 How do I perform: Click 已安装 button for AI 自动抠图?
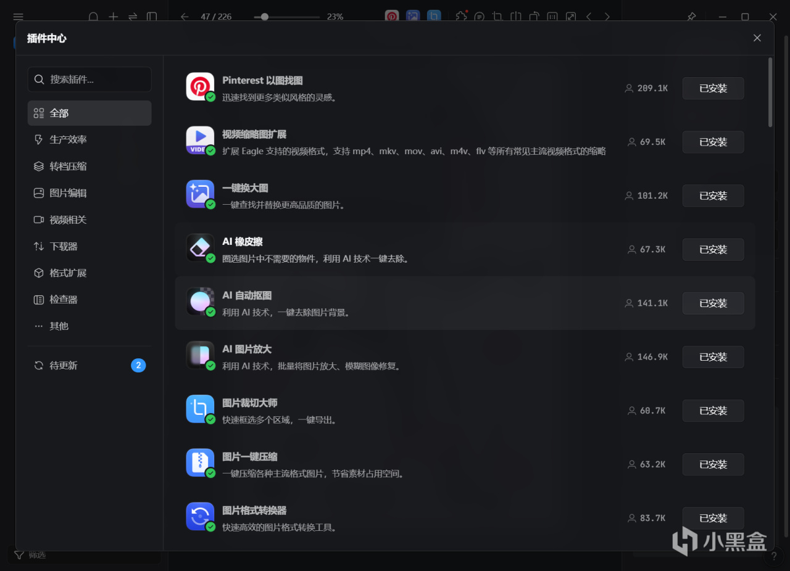[713, 303]
